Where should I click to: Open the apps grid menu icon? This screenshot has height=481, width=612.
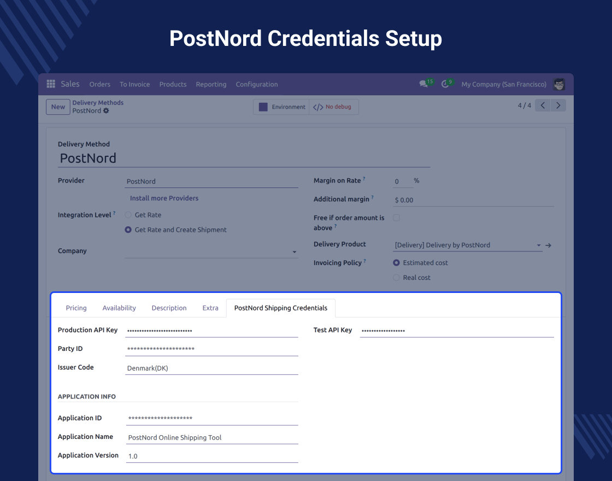(x=51, y=84)
